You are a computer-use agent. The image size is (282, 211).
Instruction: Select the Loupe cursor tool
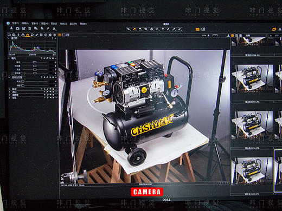click(x=140, y=29)
